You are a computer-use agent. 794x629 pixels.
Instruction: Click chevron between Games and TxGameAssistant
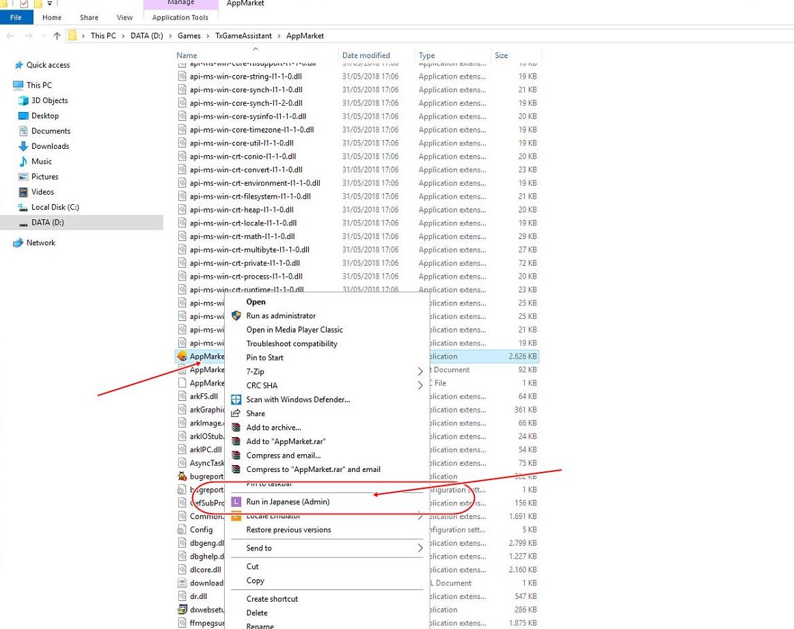208,36
